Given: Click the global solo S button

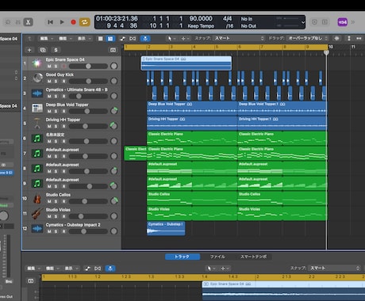Looking at the screenshot, I should pos(56,50).
